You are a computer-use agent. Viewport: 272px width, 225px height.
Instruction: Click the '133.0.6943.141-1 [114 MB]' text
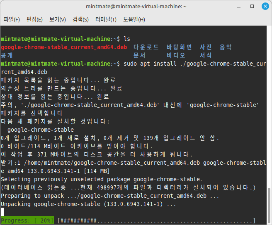[68, 171]
